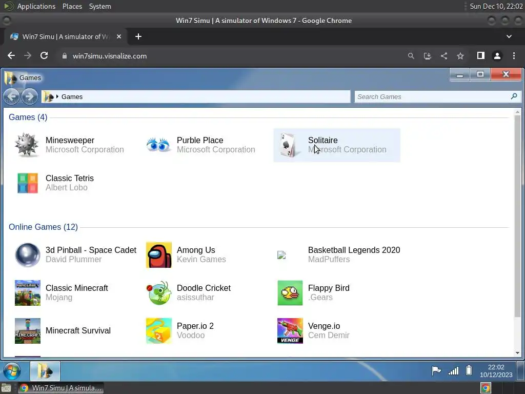The height and width of the screenshot is (394, 525).
Task: Click the network signal tray icon
Action: [453, 370]
